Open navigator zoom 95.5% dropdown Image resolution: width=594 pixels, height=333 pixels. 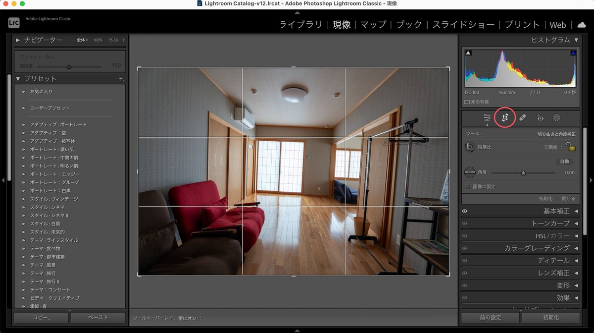pos(117,40)
